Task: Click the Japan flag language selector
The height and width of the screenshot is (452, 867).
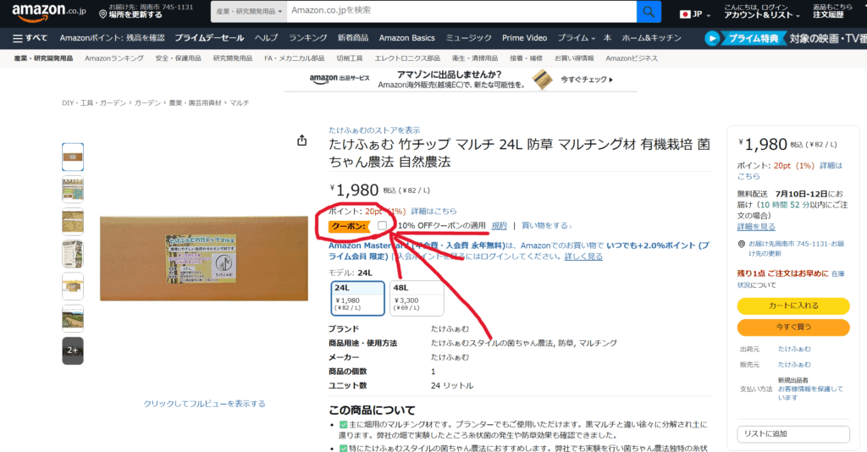Action: [x=695, y=14]
